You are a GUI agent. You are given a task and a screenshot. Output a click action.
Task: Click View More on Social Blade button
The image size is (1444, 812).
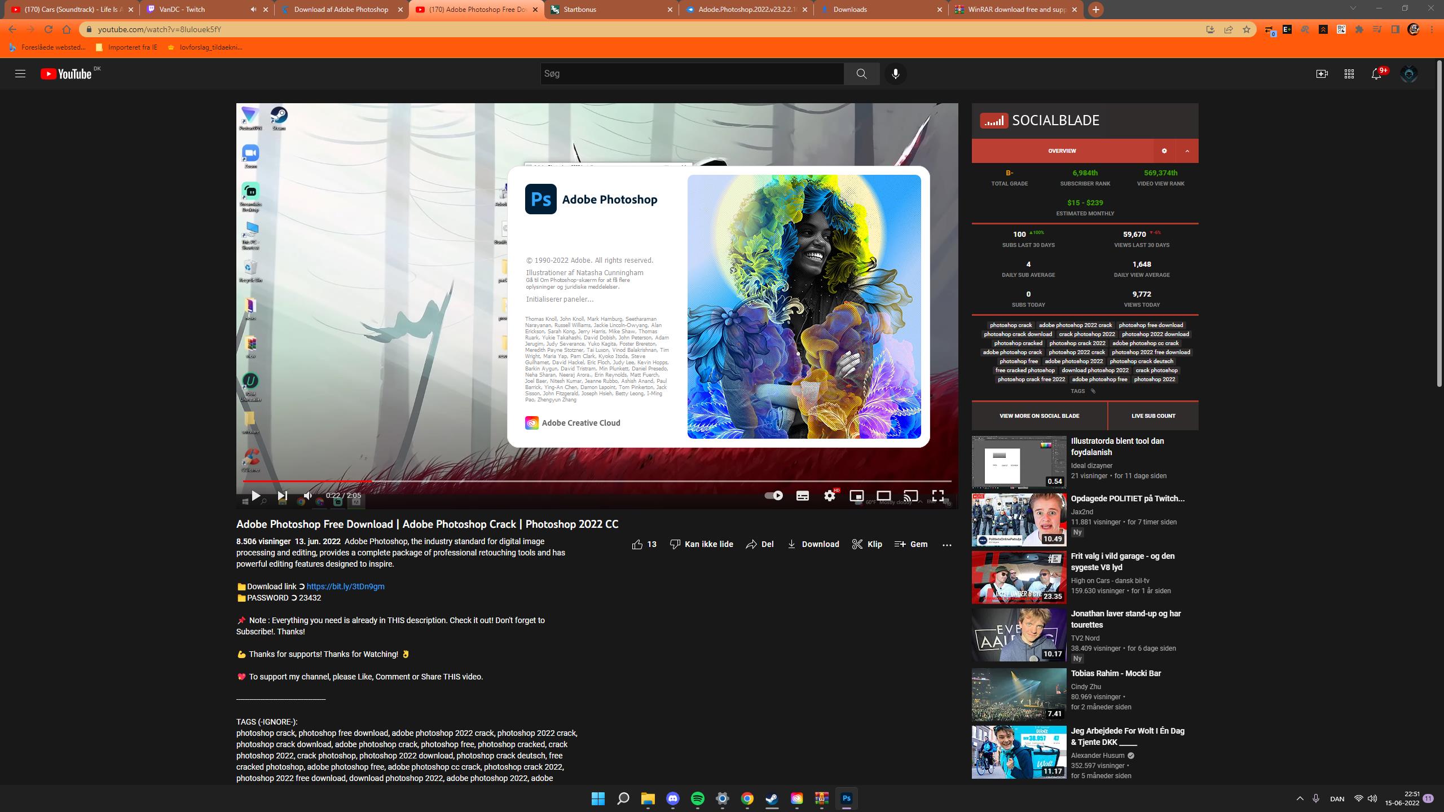pos(1039,416)
